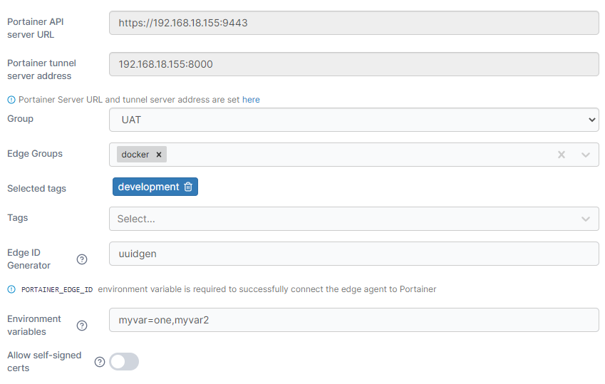Click into the Environment variables field
Screen dimensions: 605x384
point(353,320)
